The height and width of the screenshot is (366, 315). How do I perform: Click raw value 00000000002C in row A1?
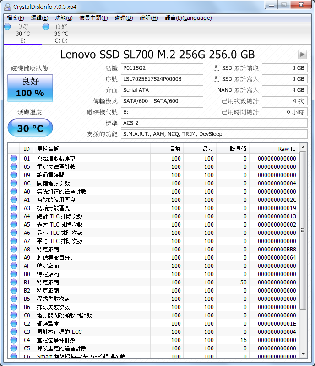277,200
